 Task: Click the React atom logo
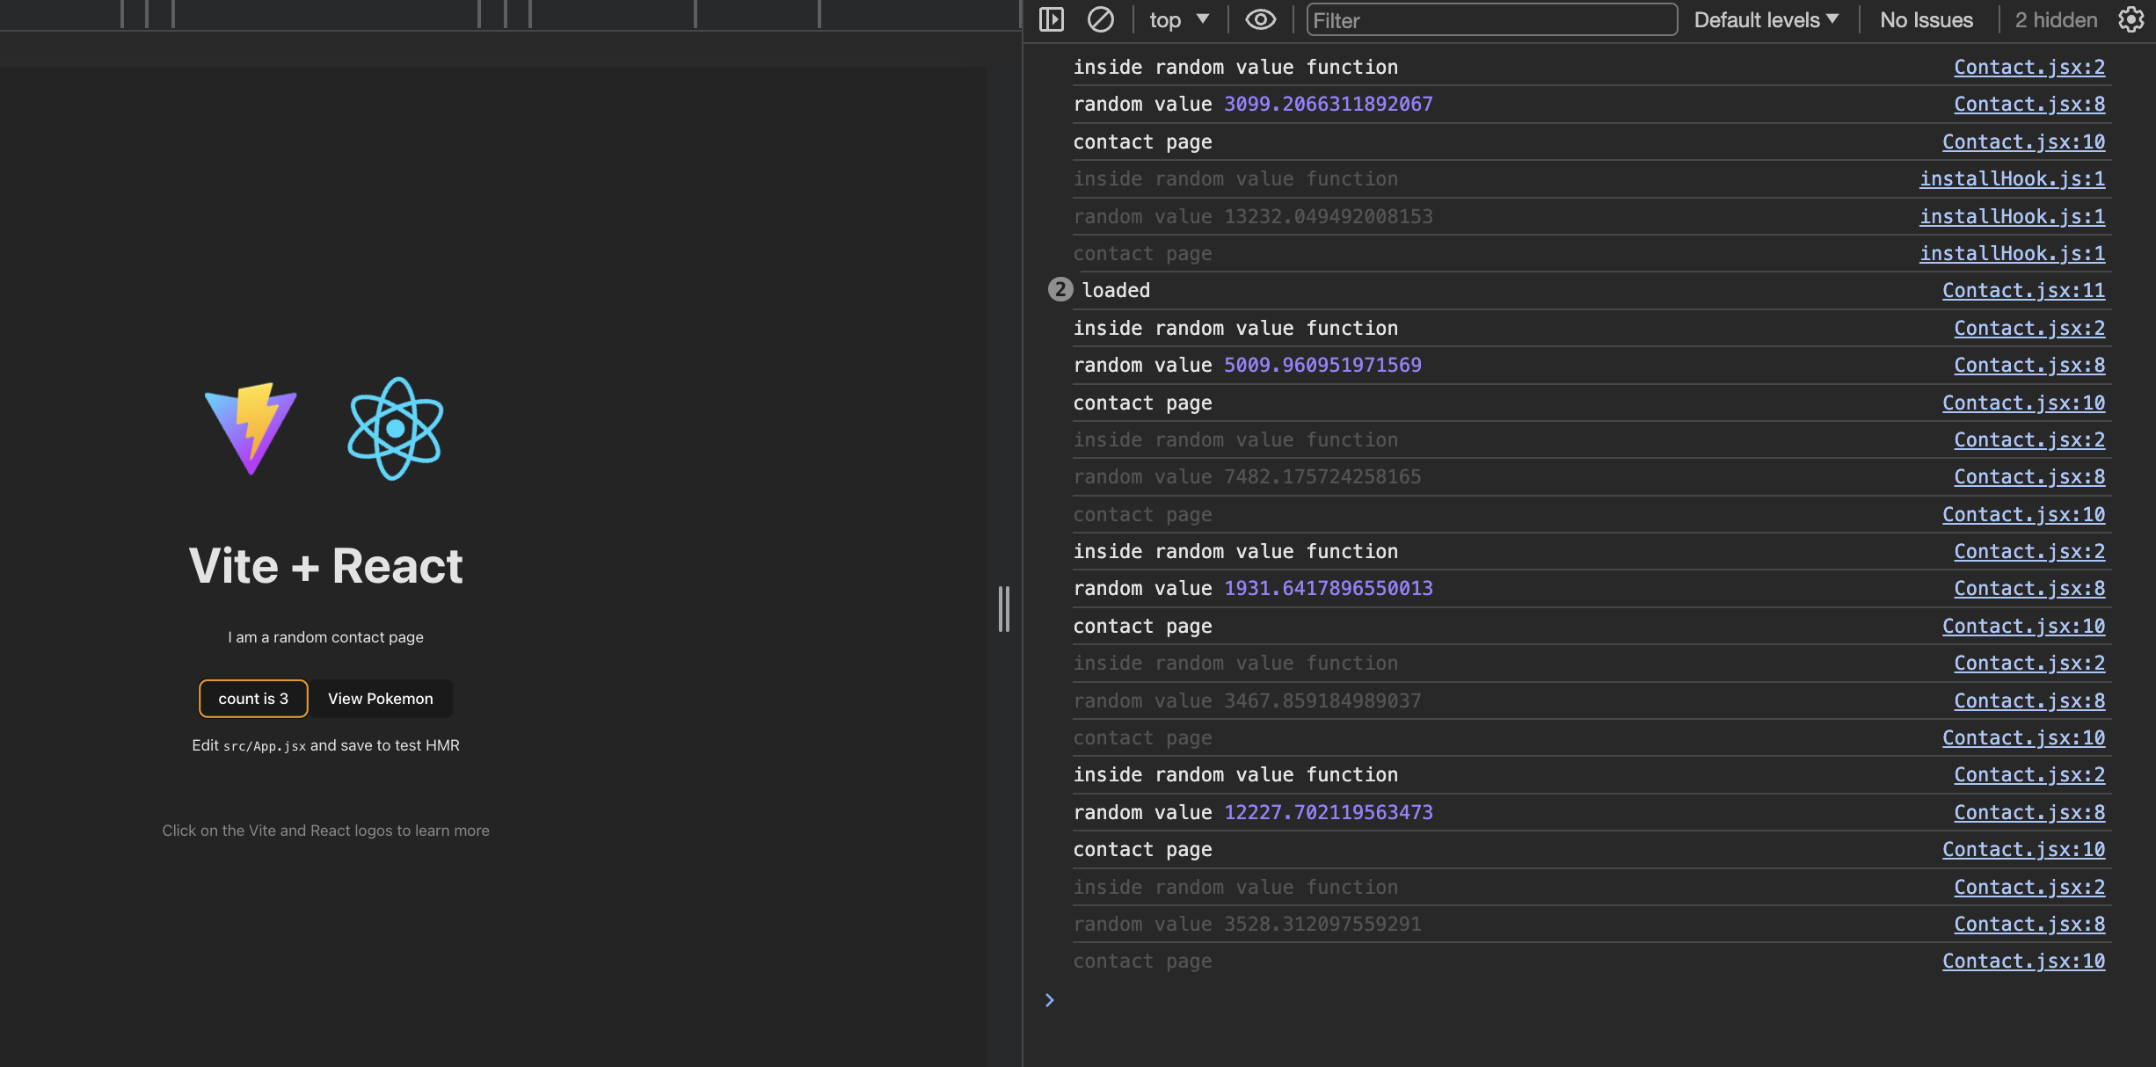click(x=395, y=428)
